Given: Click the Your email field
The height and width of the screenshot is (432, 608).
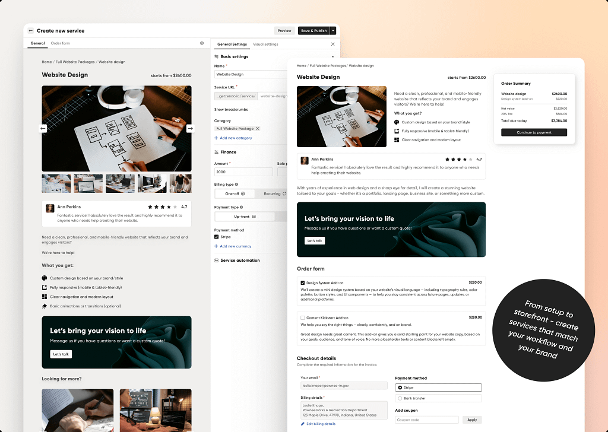Looking at the screenshot, I should click(x=344, y=386).
